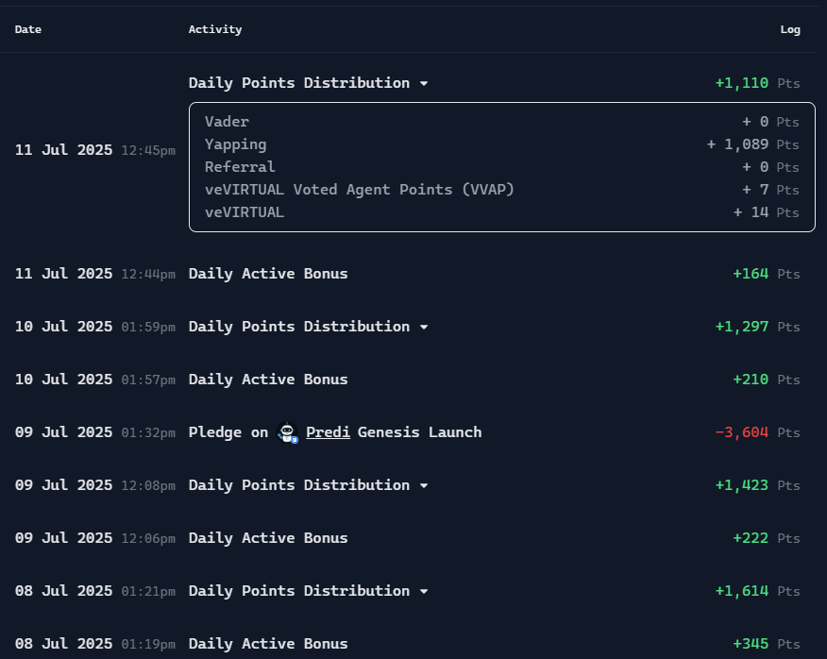The height and width of the screenshot is (659, 827).
Task: Expand the 10 Jul Daily Points Distribution row
Action: pyautogui.click(x=423, y=327)
